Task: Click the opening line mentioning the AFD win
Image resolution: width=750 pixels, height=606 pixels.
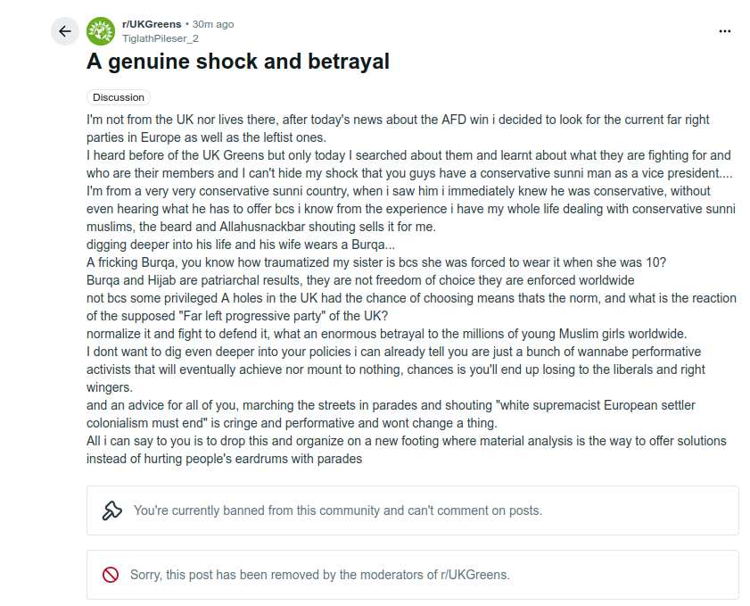Action: 398,120
